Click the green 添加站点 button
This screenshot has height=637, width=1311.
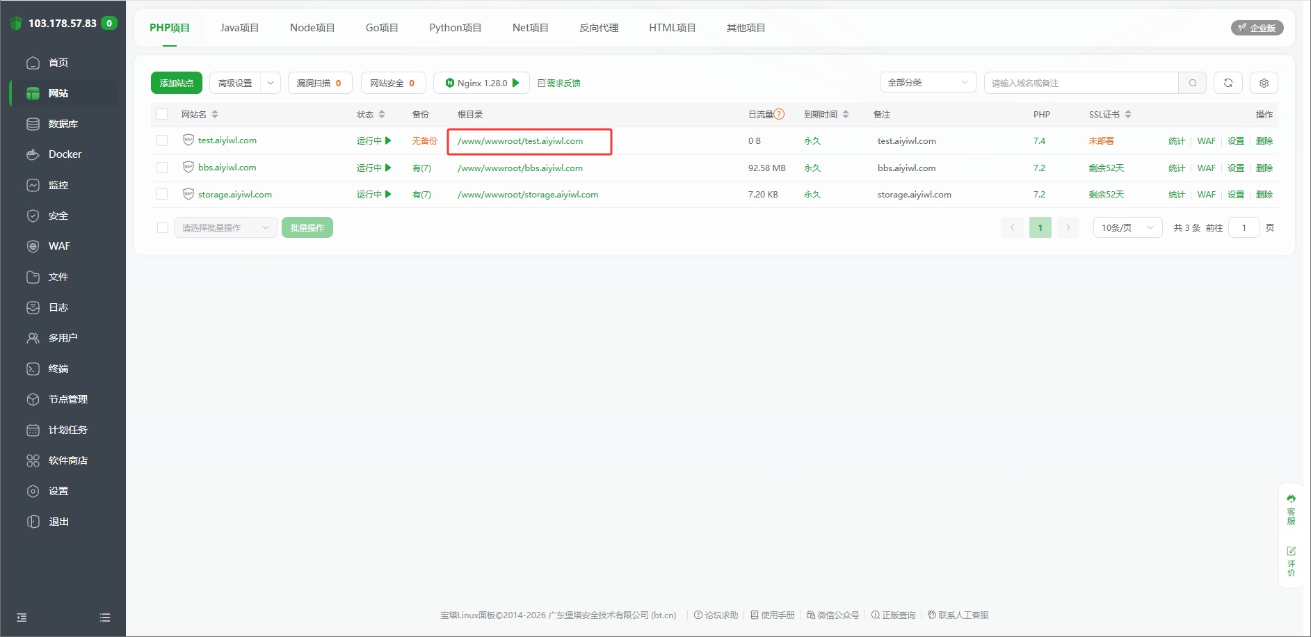(176, 83)
